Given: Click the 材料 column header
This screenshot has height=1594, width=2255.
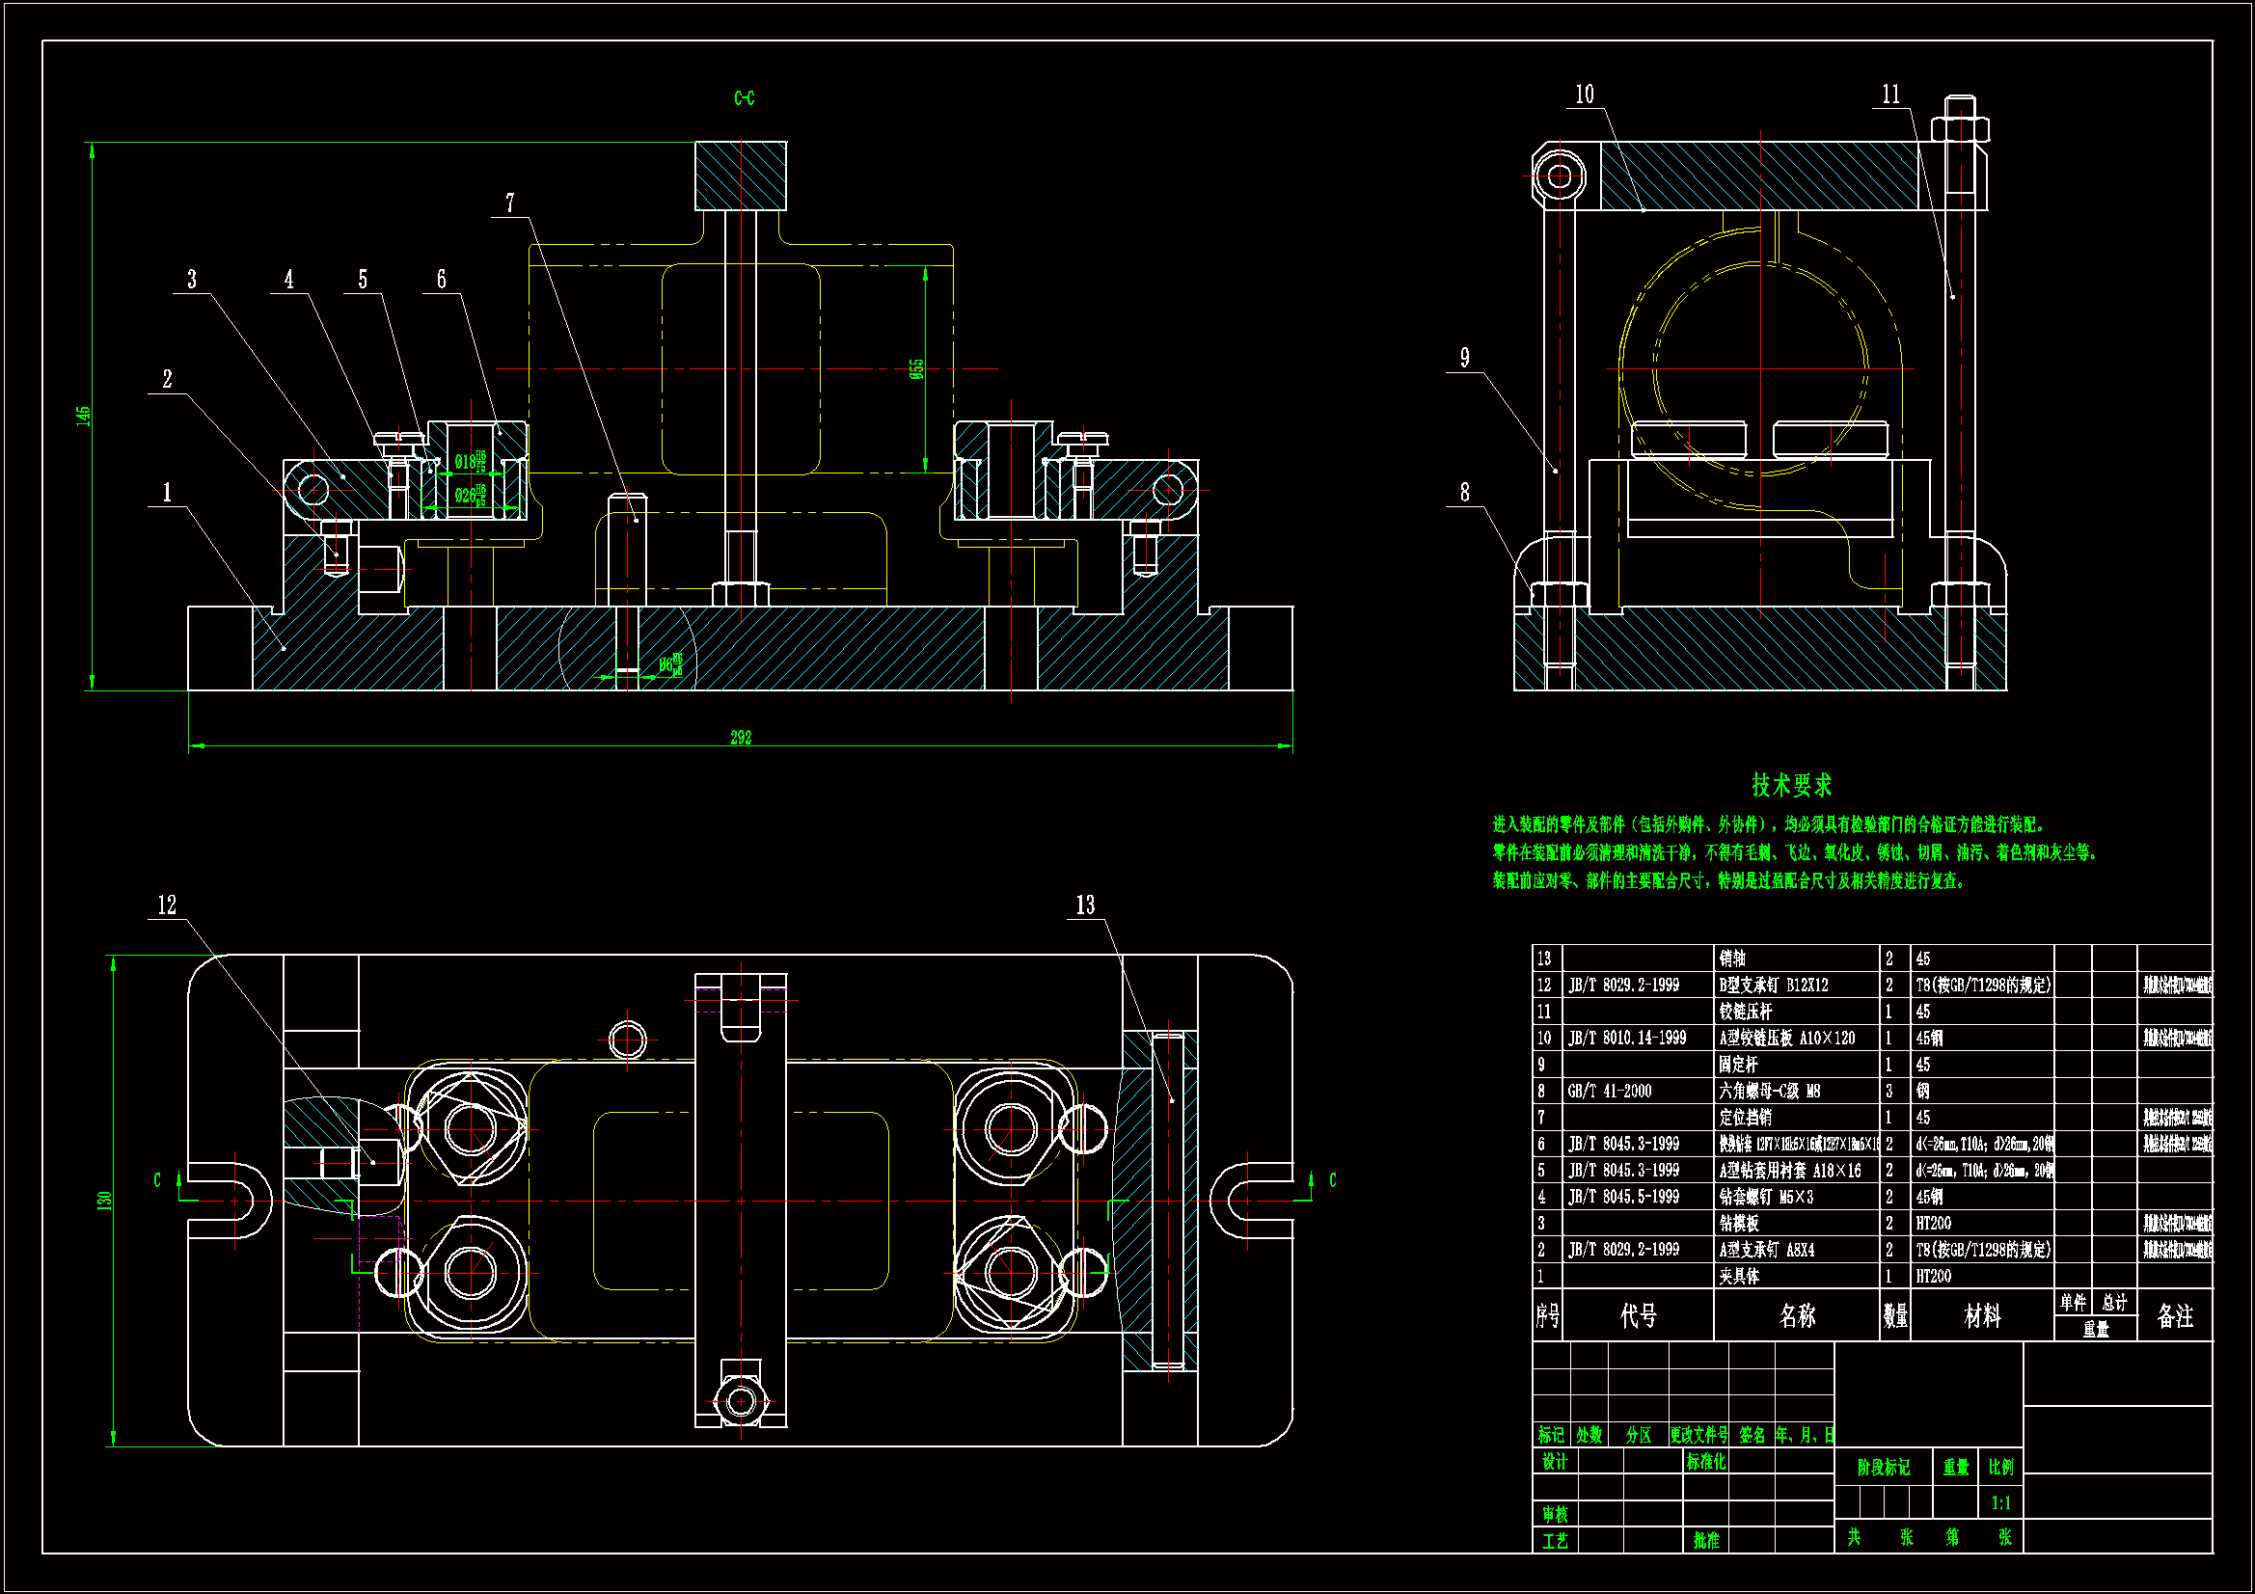Looking at the screenshot, I should click(x=1982, y=1316).
